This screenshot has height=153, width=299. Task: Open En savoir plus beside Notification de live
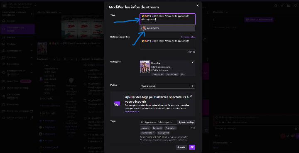point(188,37)
